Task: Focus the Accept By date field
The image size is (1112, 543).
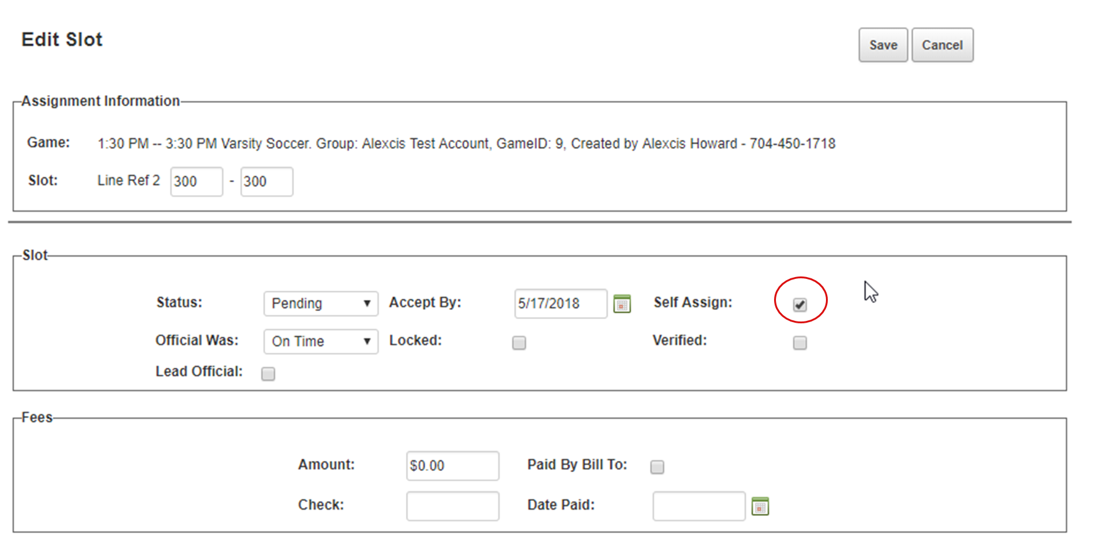Action: [x=560, y=304]
